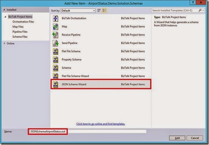Select the Flat File Schema icon

coord(55,51)
